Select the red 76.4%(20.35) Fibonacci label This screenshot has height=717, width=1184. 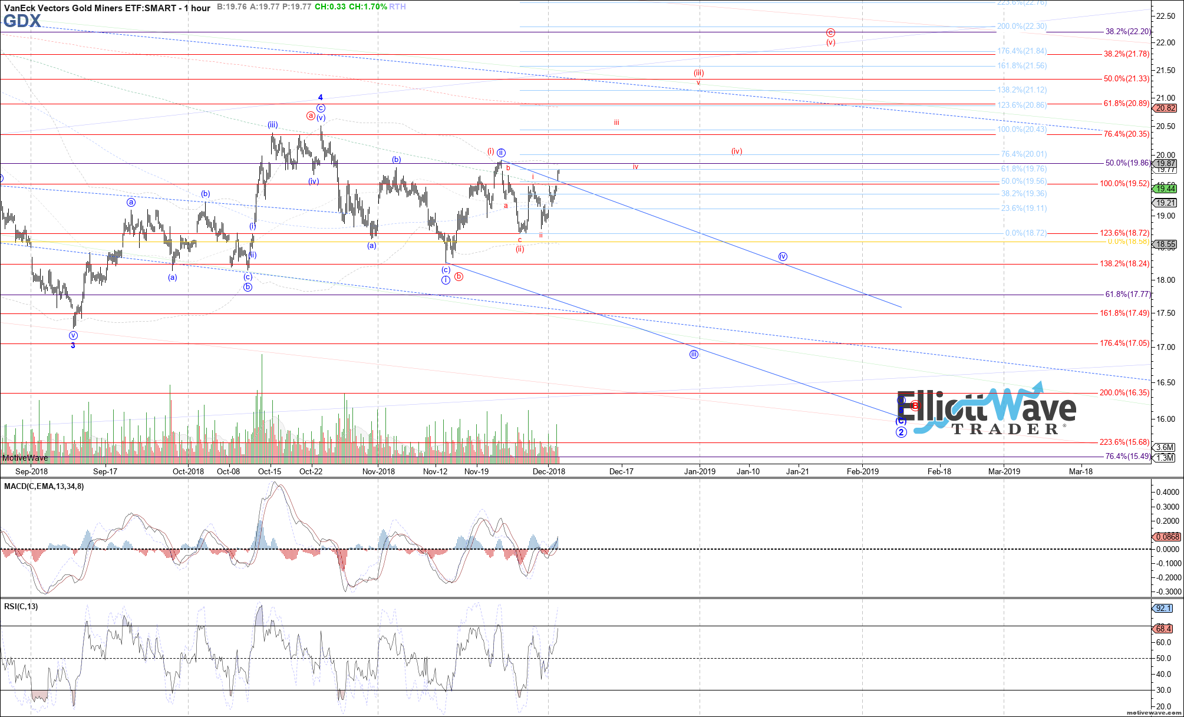(1126, 134)
